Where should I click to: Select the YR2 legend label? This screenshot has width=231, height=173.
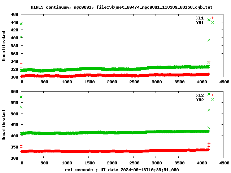tap(200, 100)
